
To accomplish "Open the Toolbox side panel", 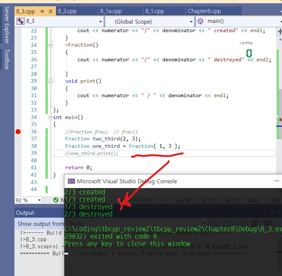I will point(7,59).
